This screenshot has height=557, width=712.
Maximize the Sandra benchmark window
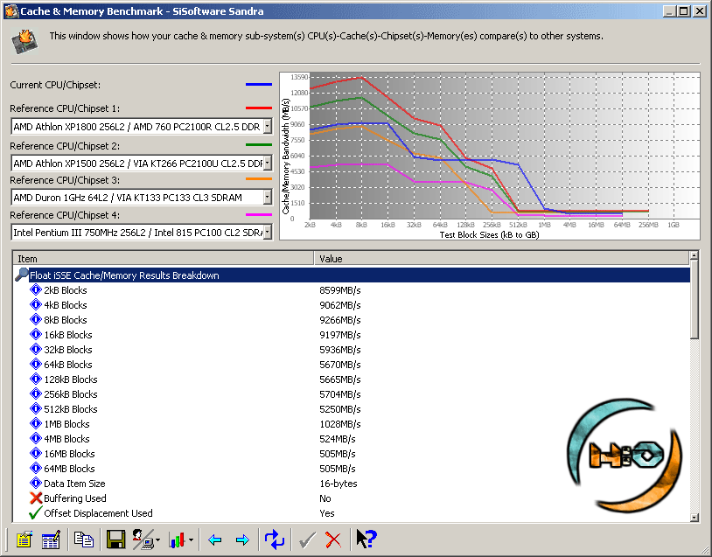[683, 10]
